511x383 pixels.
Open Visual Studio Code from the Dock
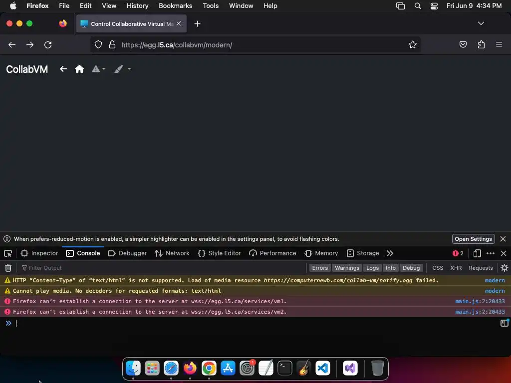click(323, 369)
